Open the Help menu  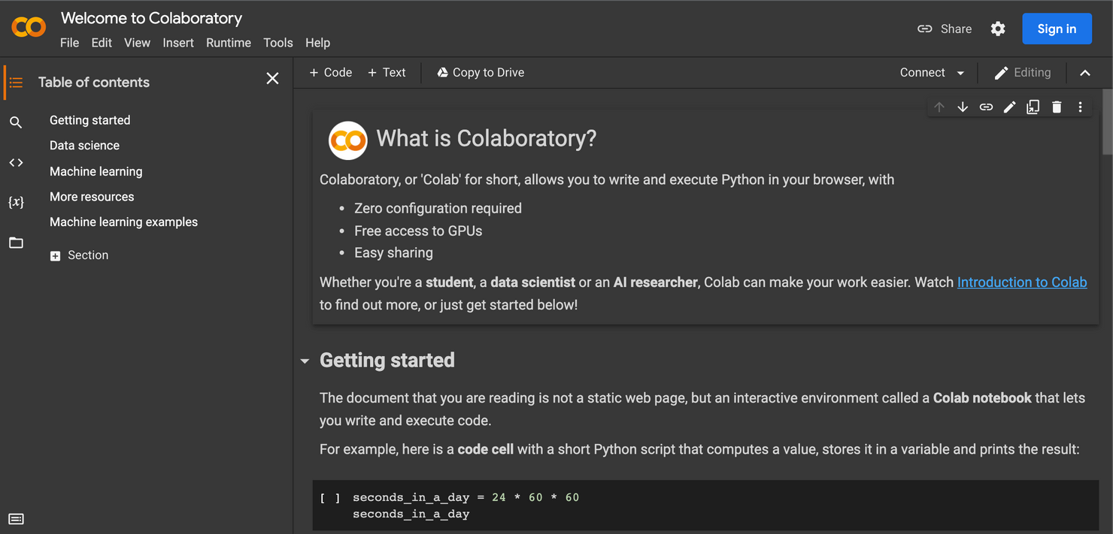pos(317,43)
